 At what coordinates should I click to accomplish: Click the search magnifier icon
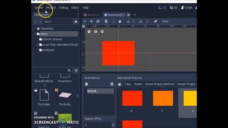pyautogui.click(x=69, y=70)
